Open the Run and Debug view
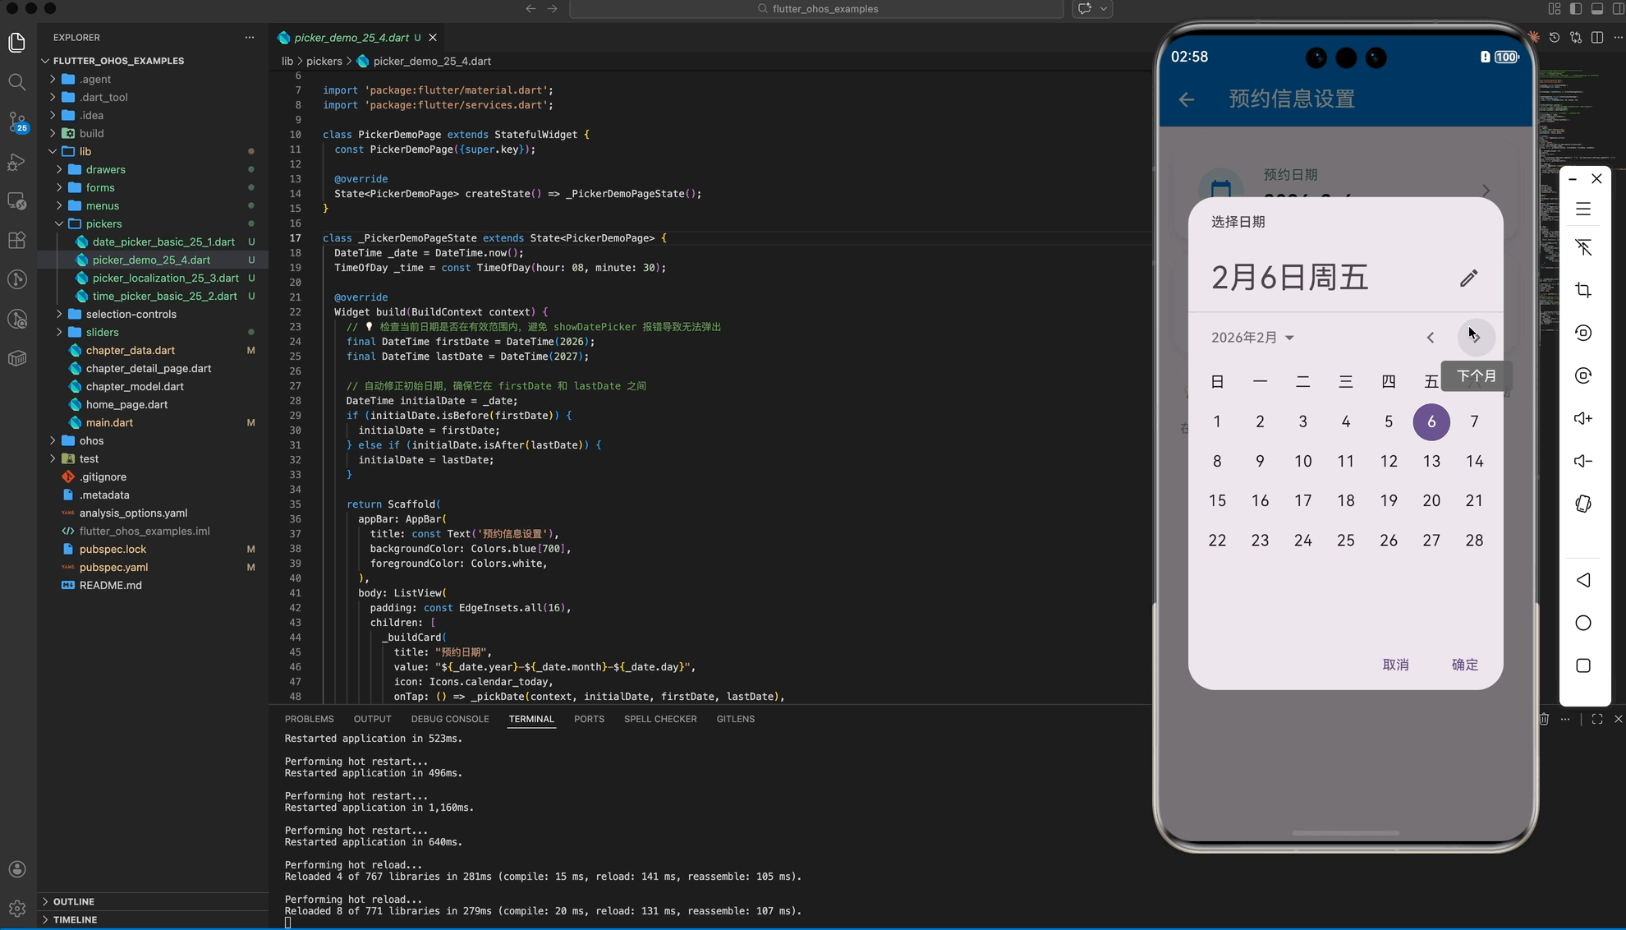1626x930 pixels. [x=17, y=162]
